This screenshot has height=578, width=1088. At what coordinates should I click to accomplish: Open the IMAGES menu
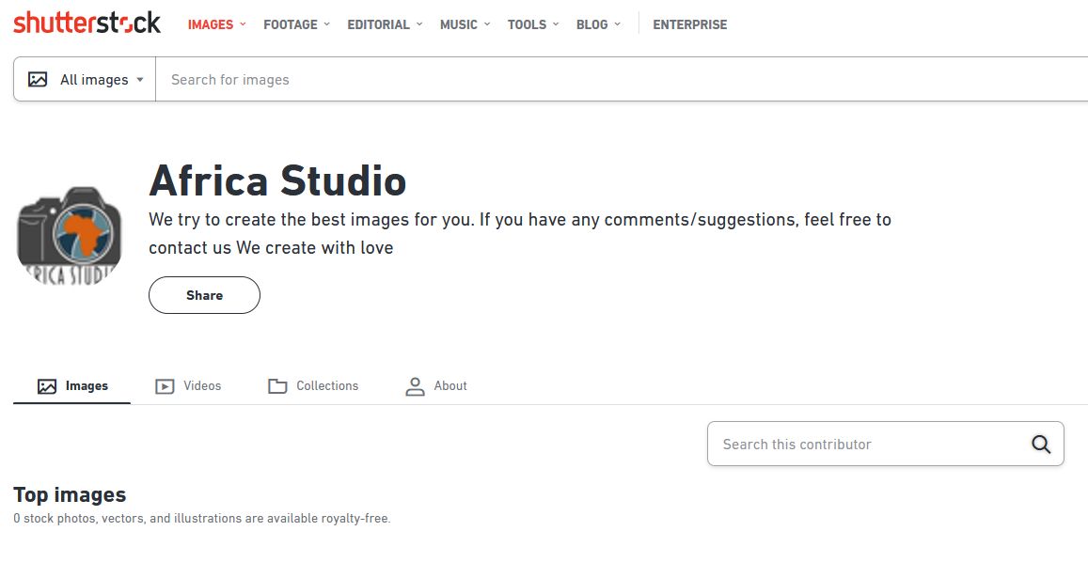point(216,24)
